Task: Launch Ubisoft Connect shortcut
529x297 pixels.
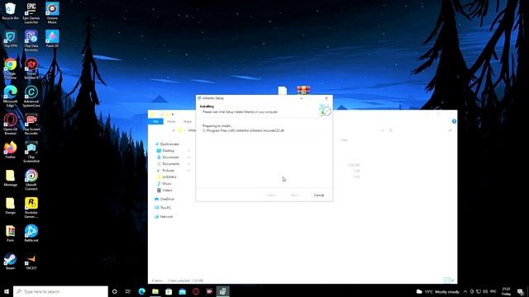Action: click(x=31, y=180)
